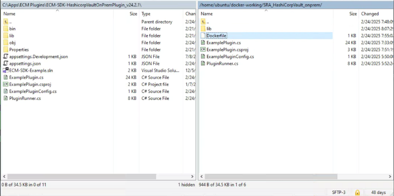
Task: Click the remote path /home/ubuntu/docker-working bar
Action: click(296, 5)
